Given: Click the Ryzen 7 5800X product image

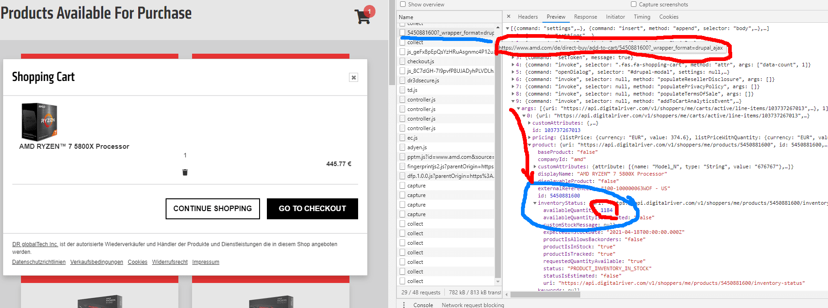Looking at the screenshot, I should coord(39,121).
